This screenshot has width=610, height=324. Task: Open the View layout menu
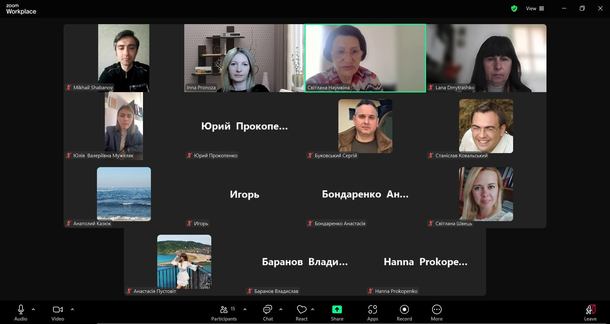(535, 9)
